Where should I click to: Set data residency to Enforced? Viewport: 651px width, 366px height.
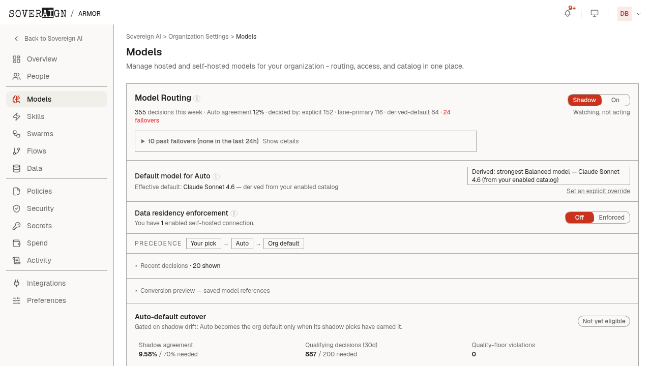click(x=611, y=218)
